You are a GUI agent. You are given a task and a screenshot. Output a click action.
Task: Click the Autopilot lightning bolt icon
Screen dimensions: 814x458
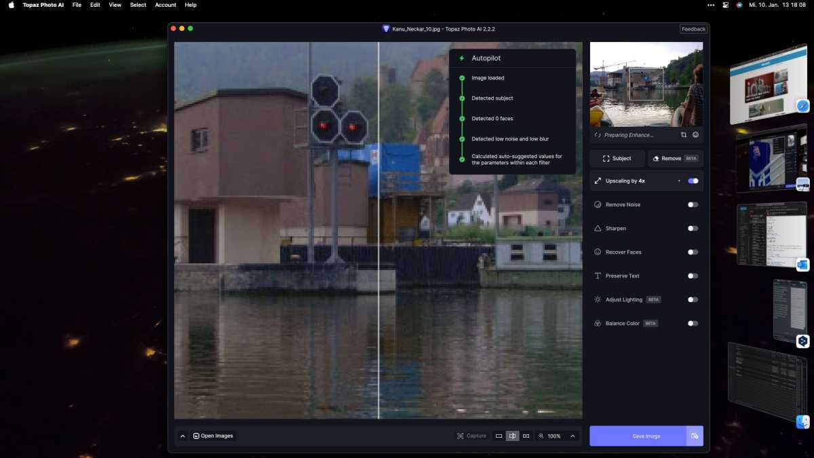[x=462, y=58]
